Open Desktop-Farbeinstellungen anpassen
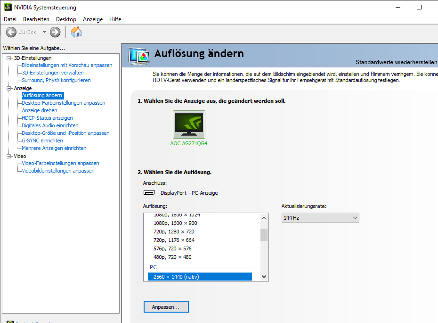Image resolution: width=438 pixels, height=323 pixels. (x=64, y=103)
